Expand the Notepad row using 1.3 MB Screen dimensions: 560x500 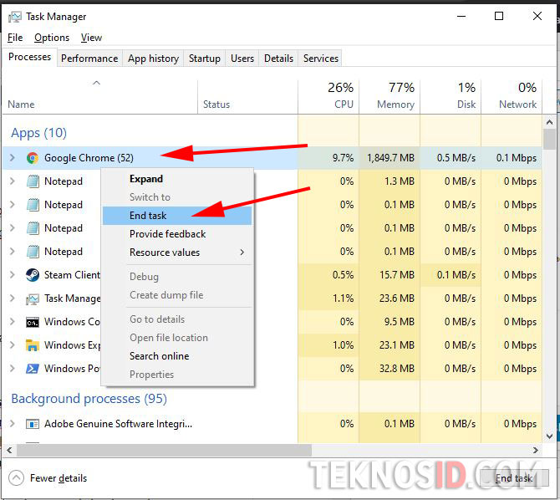click(x=13, y=181)
